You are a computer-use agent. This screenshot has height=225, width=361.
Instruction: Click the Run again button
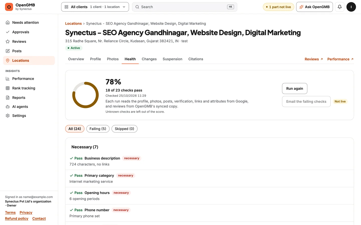(295, 88)
